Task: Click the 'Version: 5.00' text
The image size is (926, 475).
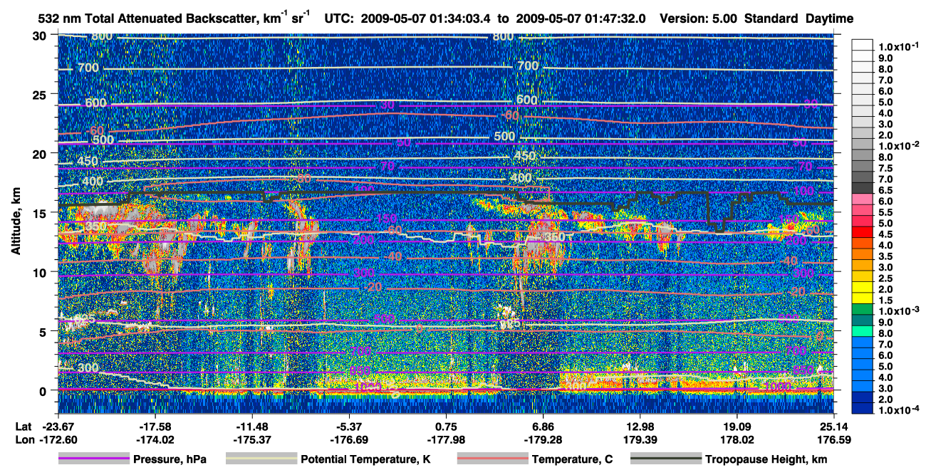Action: (x=699, y=19)
